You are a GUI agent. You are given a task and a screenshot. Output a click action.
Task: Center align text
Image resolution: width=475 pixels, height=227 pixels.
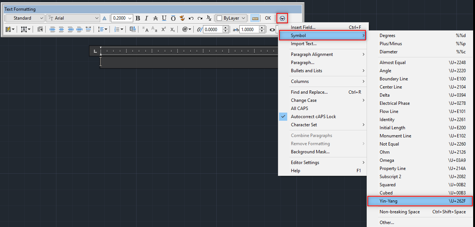pos(61,29)
